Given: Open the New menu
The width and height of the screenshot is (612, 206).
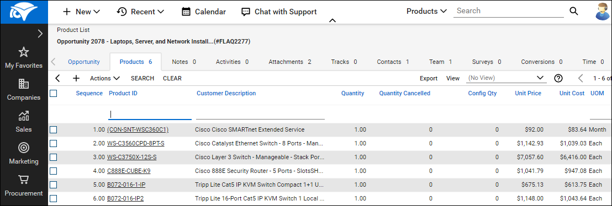Looking at the screenshot, I should coord(81,12).
